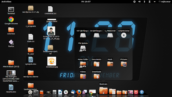Click the desktop preview icon in dock
The image size is (172, 97).
click(x=130, y=92)
